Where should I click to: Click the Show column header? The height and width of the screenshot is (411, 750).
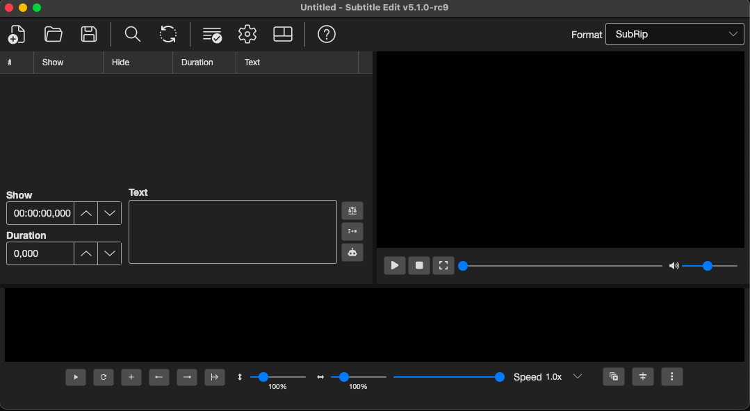[53, 62]
